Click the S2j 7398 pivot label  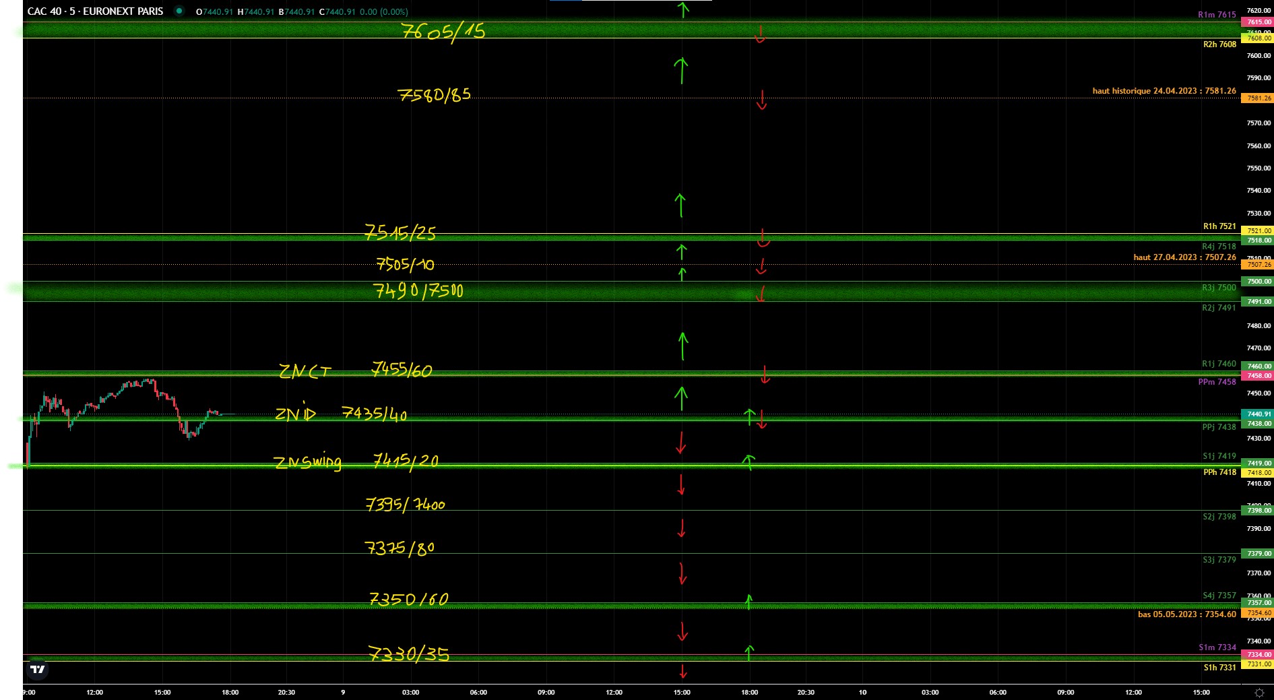[x=1219, y=516]
